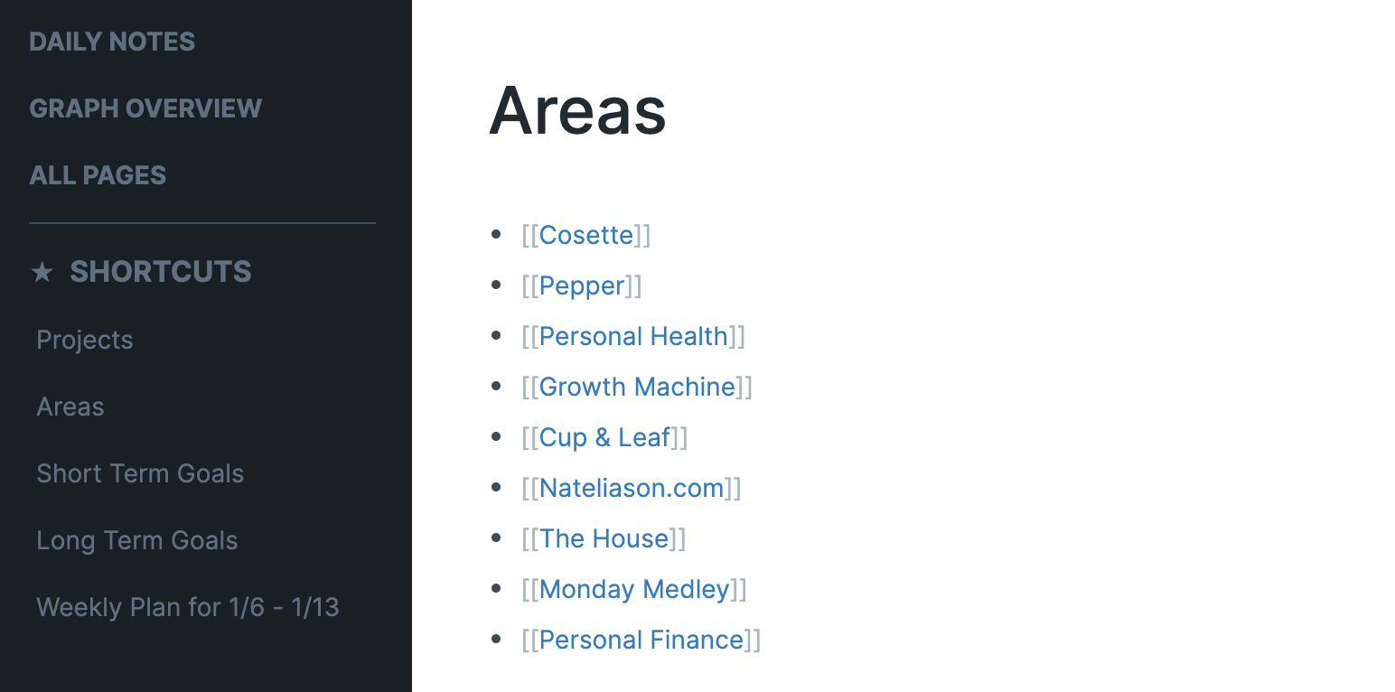The width and height of the screenshot is (1395, 692).
Task: Open the Personal Health page link
Action: pos(633,336)
